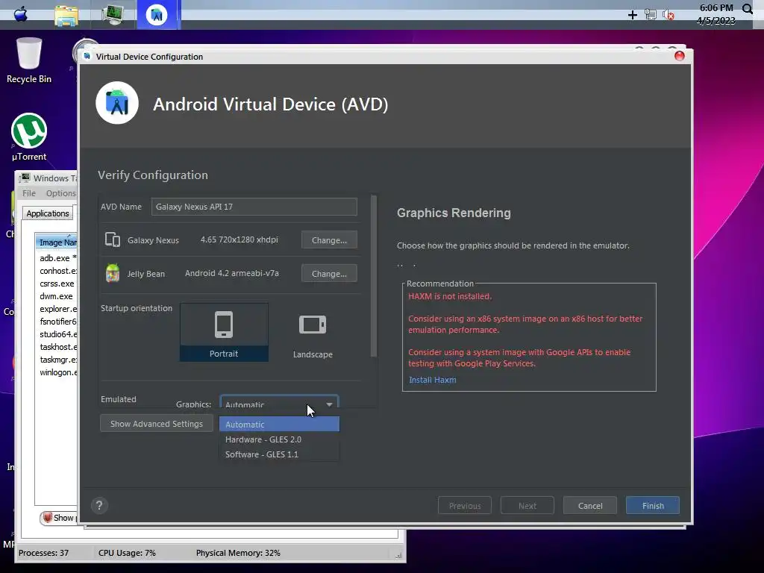Click the Android Studio AVD logo
Screen dimensions: 764x573
117,103
